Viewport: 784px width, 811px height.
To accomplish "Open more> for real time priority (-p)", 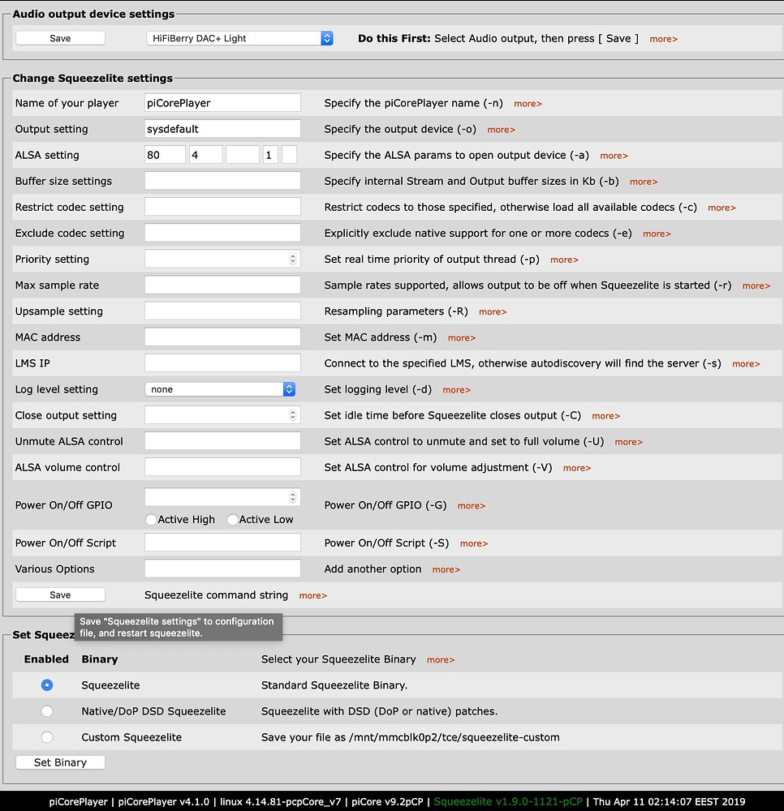I will click(564, 260).
